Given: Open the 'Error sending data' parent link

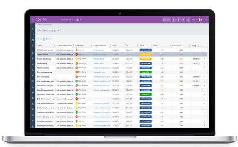Looking at the screenshot, I should [99, 72].
